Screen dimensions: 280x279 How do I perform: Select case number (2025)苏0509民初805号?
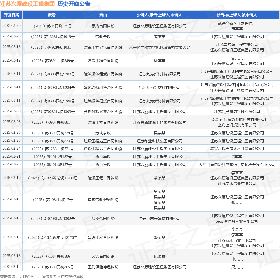[53, 267]
